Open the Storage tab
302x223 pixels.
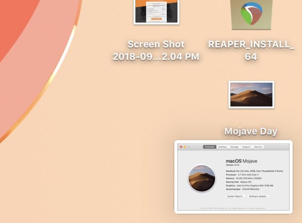[235, 147]
